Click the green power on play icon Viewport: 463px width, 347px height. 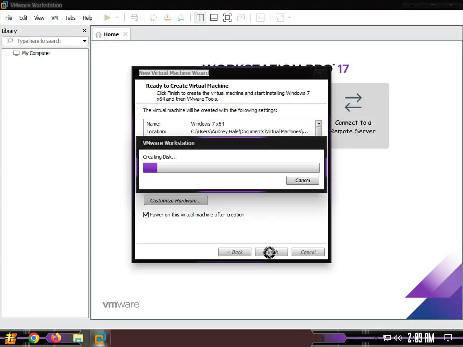tap(107, 18)
